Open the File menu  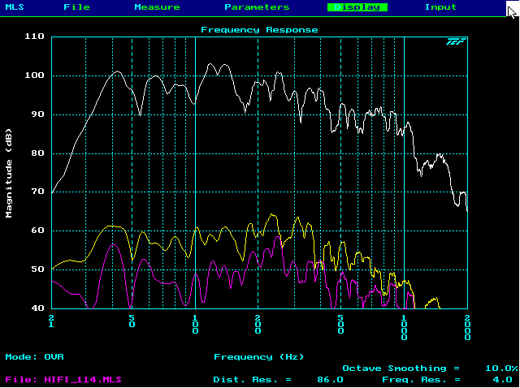point(76,7)
